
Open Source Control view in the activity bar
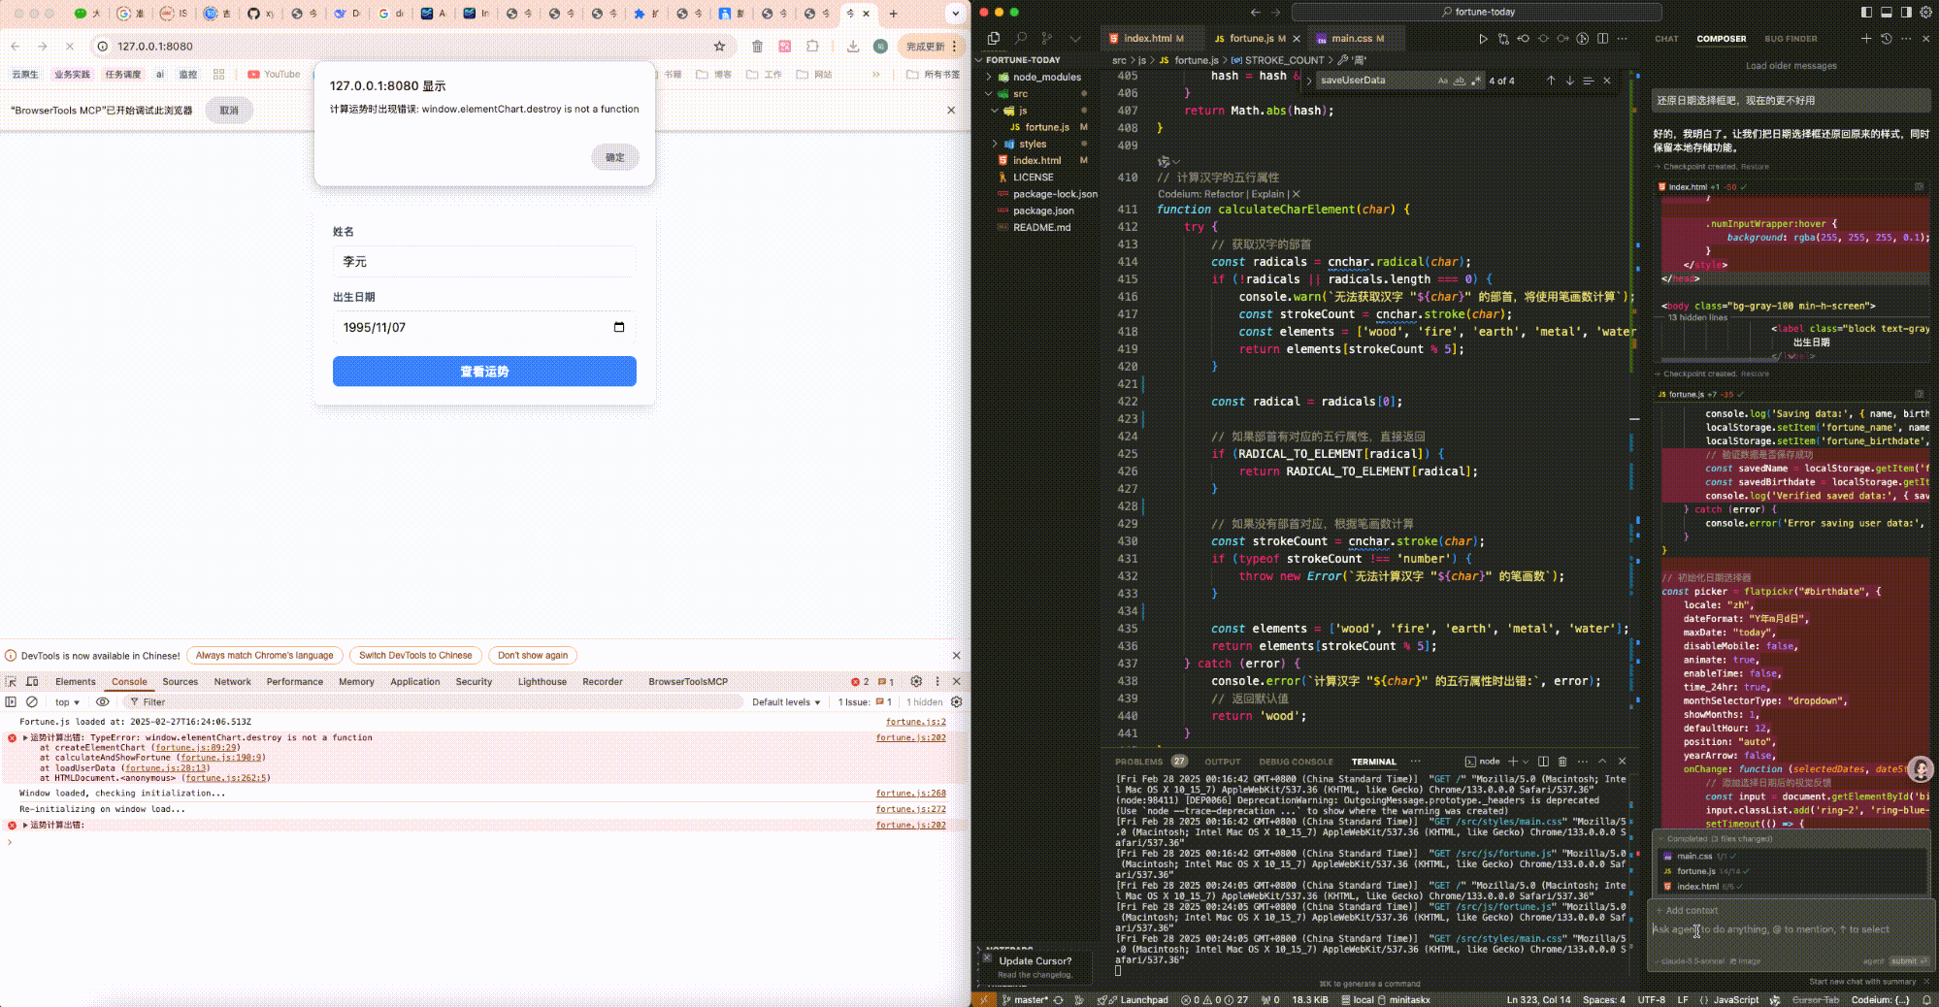point(1046,39)
